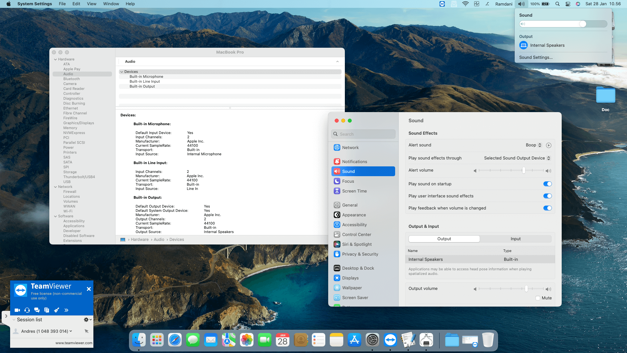Collapse the Hardware tree section

pyautogui.click(x=56, y=59)
